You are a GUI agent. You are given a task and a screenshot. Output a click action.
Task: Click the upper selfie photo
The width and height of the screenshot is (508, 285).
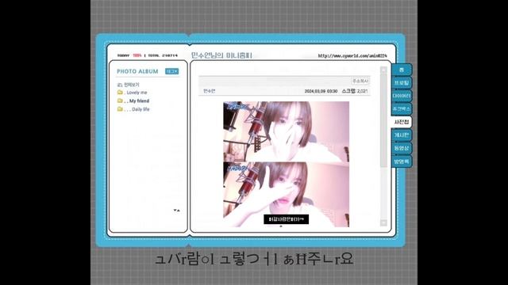(286, 132)
